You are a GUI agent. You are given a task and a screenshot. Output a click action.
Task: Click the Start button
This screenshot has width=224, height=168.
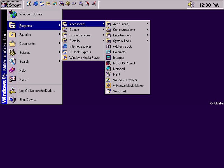pos(11,4)
